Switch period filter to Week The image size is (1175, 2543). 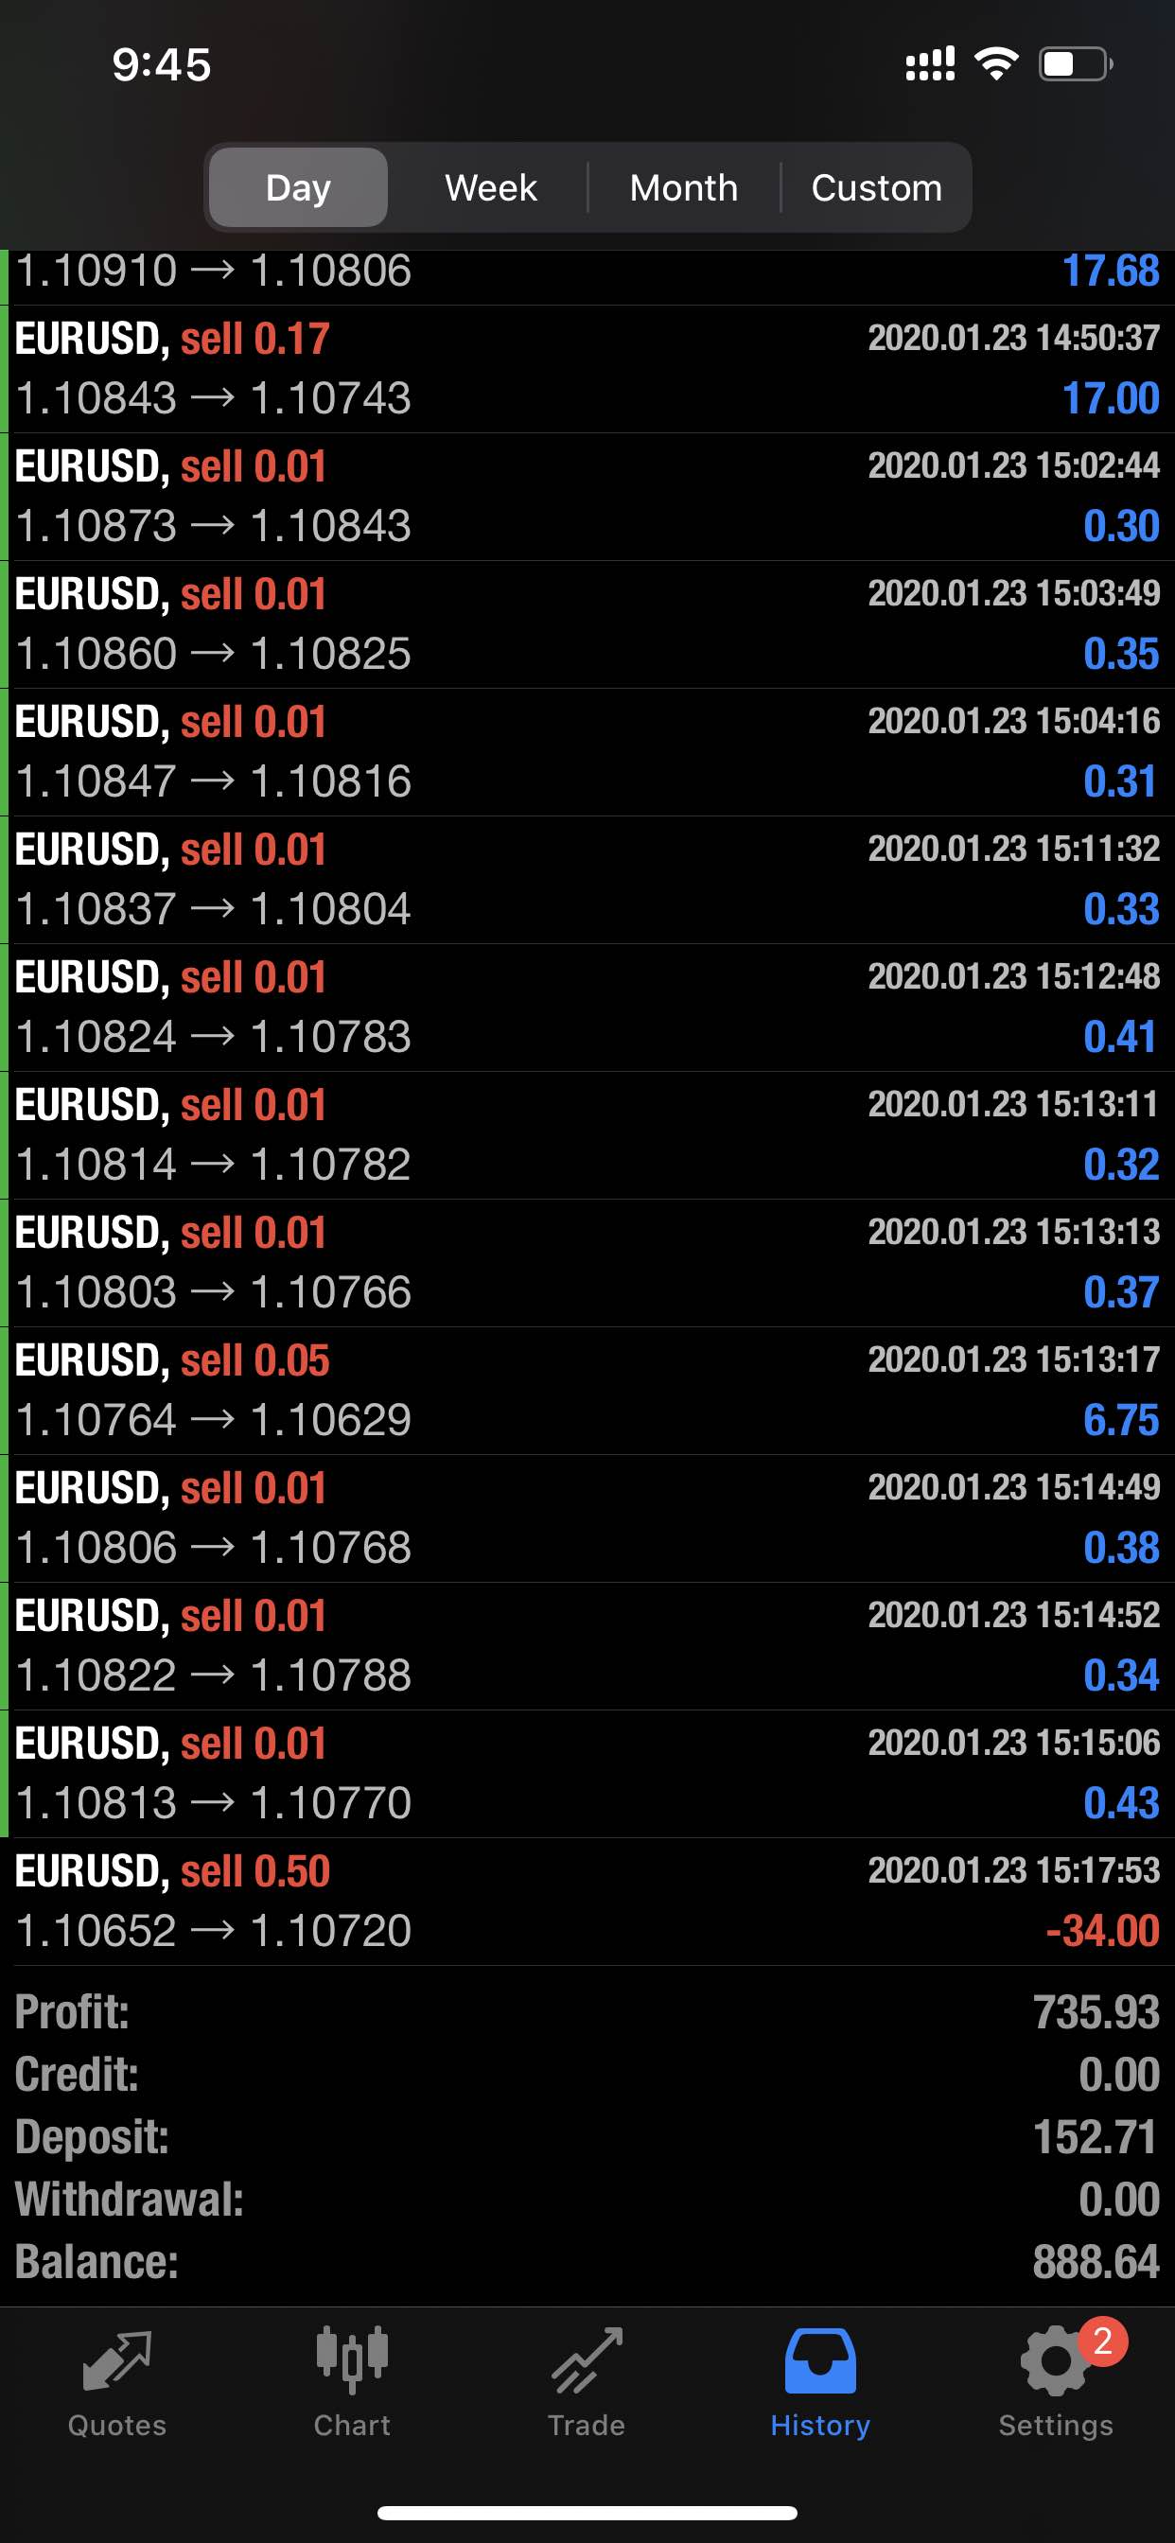pos(491,187)
